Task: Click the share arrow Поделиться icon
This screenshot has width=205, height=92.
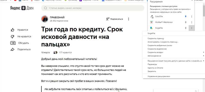Action: [12, 49]
